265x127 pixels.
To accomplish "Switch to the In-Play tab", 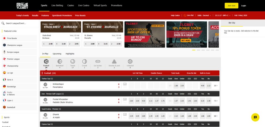I will [45, 54].
